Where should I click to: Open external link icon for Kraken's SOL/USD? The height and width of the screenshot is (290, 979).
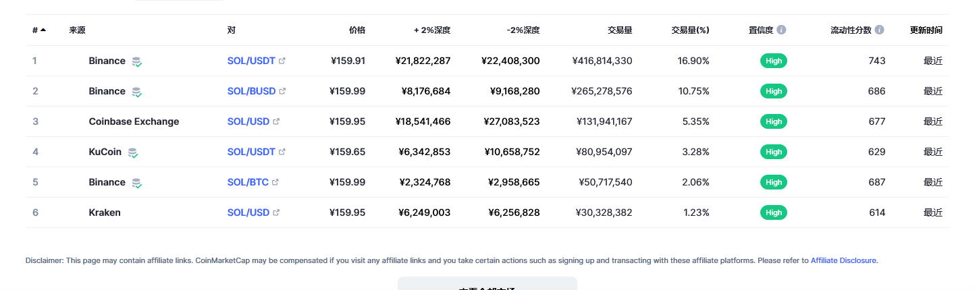point(276,212)
